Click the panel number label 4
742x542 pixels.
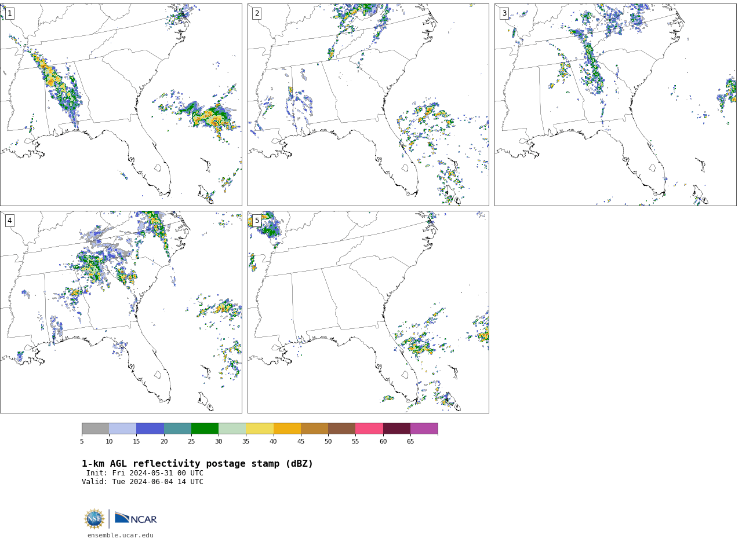[x=9, y=221]
